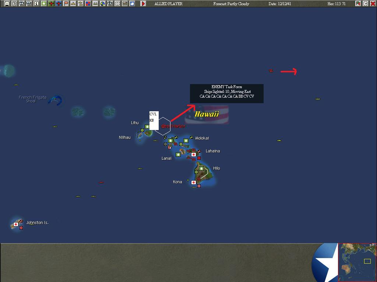This screenshot has height=282, width=377.
Task: Click the red and blue squares icon
Action: (x=88, y=4)
